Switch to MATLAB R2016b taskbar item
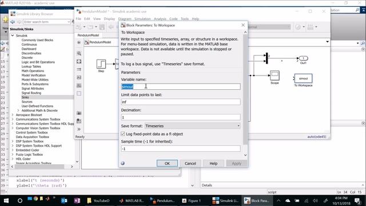The width and height of the screenshot is (366, 206). point(132,200)
